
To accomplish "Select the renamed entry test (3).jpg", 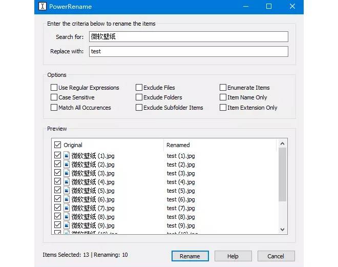I will coord(181,173).
